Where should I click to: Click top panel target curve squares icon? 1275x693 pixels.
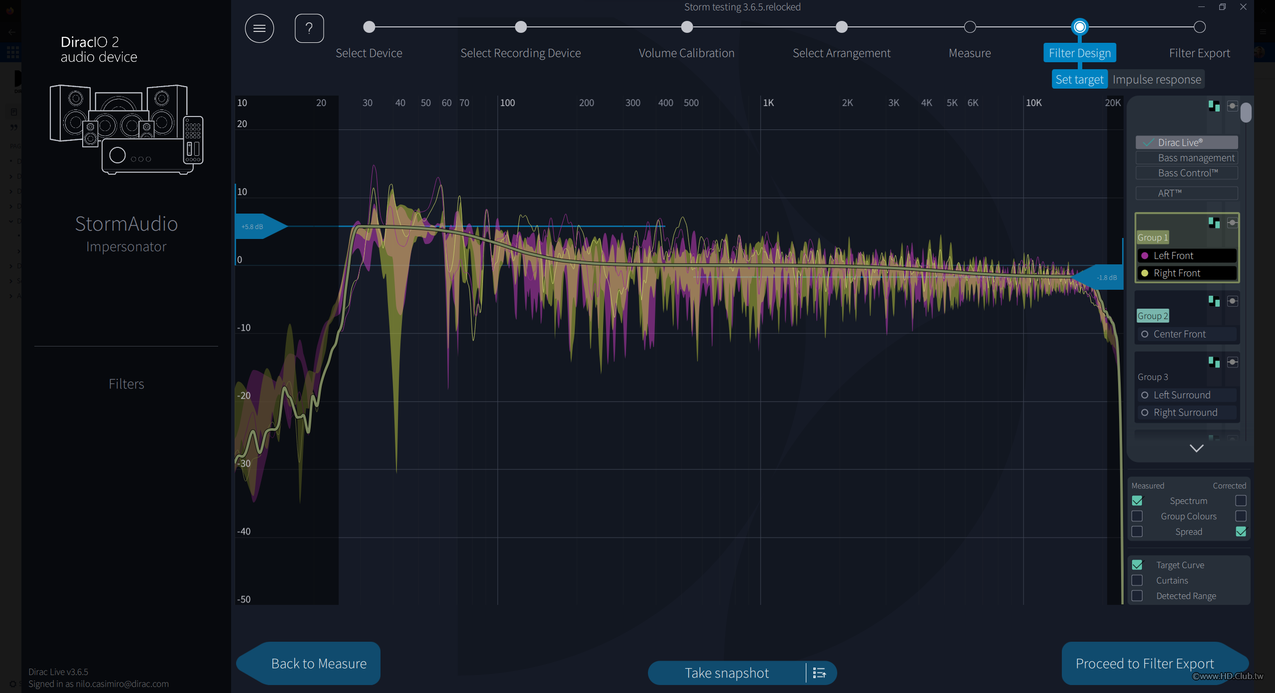tap(1214, 106)
